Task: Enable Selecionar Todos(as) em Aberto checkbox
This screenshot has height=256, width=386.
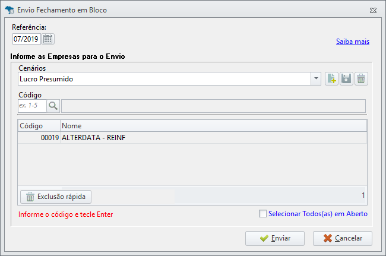Action: (262, 213)
